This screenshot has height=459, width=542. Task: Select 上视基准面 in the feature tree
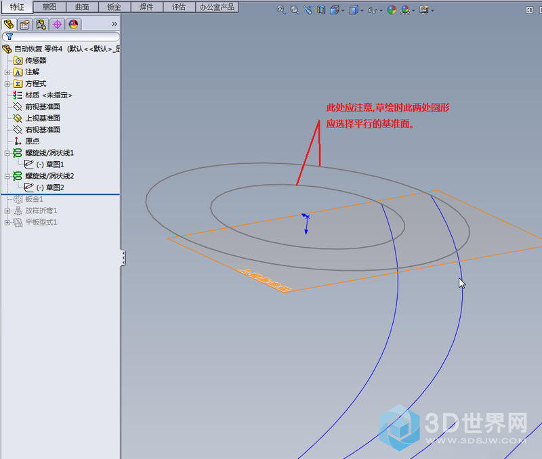pyautogui.click(x=42, y=118)
